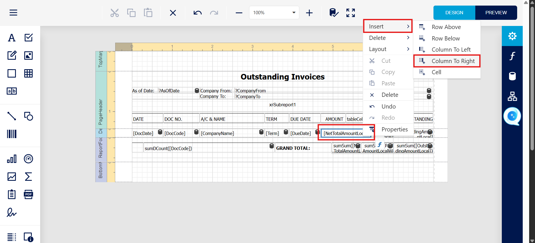Pick the Table control from toolbox
535x243 pixels.
[x=28, y=73]
